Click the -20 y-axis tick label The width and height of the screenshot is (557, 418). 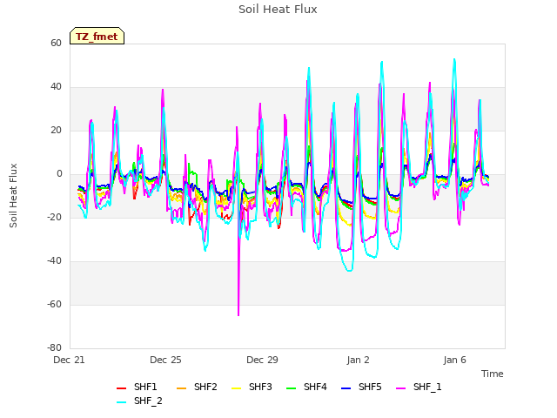[54, 217]
